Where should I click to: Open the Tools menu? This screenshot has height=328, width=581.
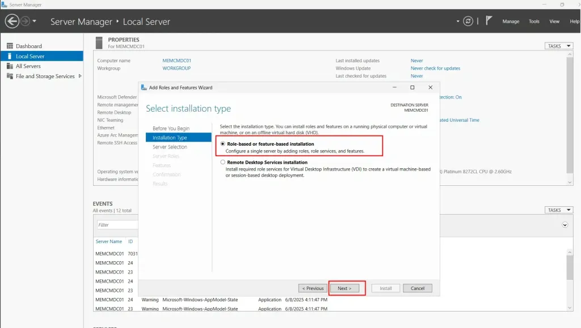click(x=534, y=22)
